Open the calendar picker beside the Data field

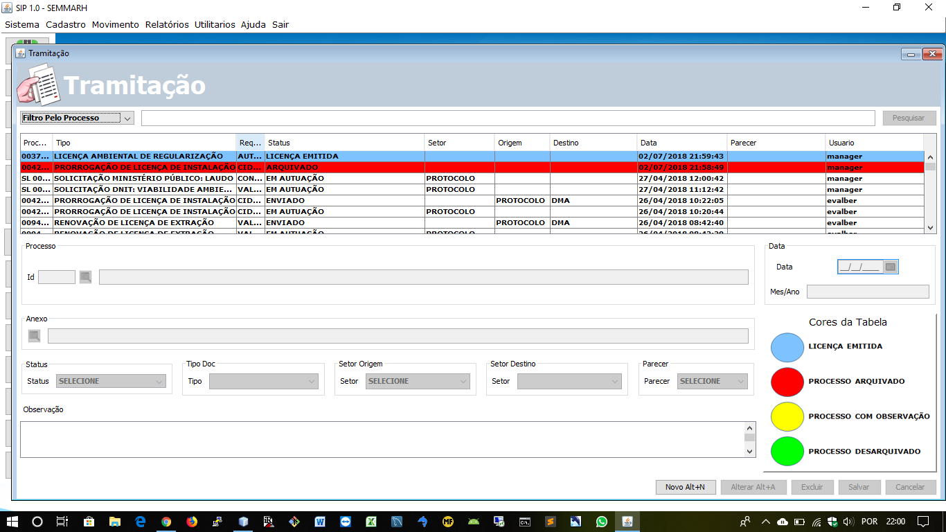click(x=891, y=267)
